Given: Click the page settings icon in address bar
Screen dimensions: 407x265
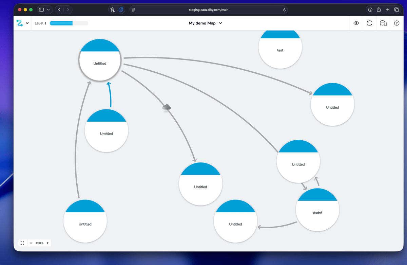Looking at the screenshot, I should 133,10.
